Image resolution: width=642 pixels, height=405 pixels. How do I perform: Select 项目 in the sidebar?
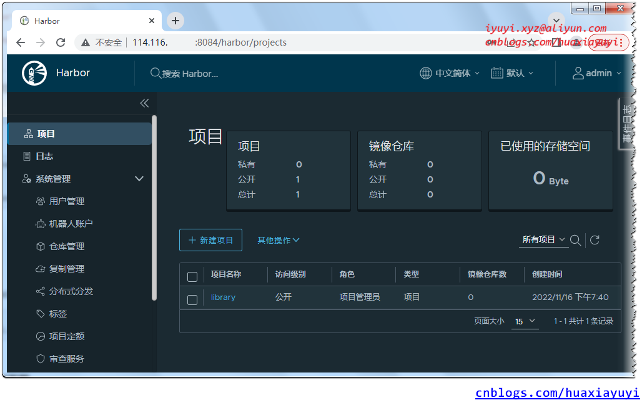[80, 134]
